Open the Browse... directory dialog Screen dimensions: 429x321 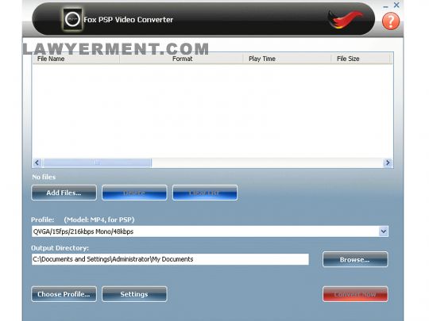click(x=355, y=259)
